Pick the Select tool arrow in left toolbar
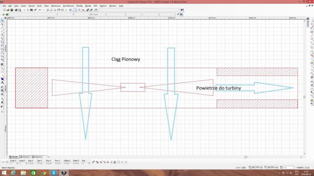This screenshot has height=176, width=314. 2,20
